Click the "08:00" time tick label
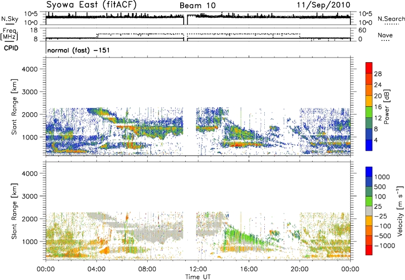 147,269
